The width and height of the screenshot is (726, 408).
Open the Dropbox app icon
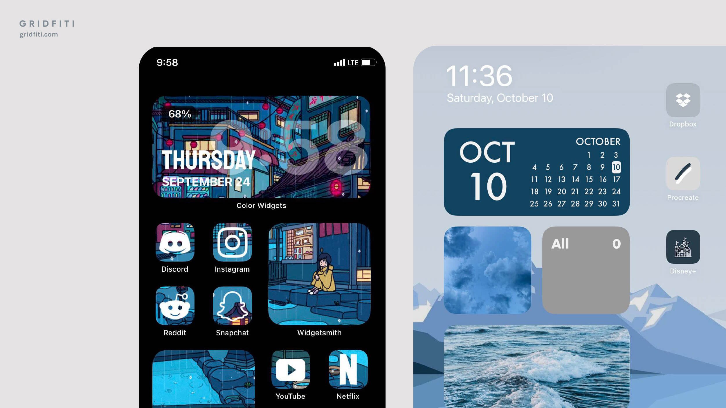(x=683, y=100)
